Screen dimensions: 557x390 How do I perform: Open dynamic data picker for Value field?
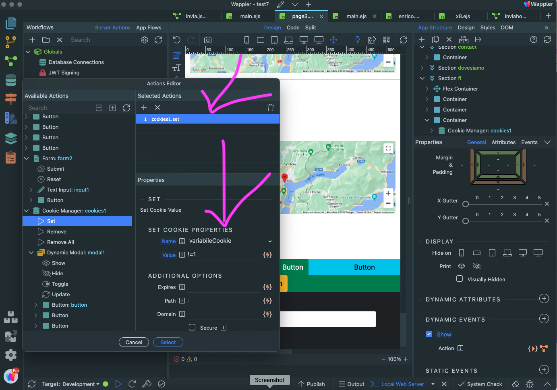(x=267, y=255)
